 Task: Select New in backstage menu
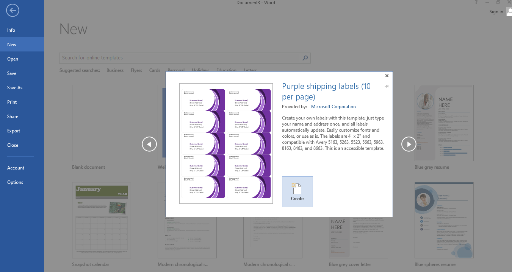22,45
